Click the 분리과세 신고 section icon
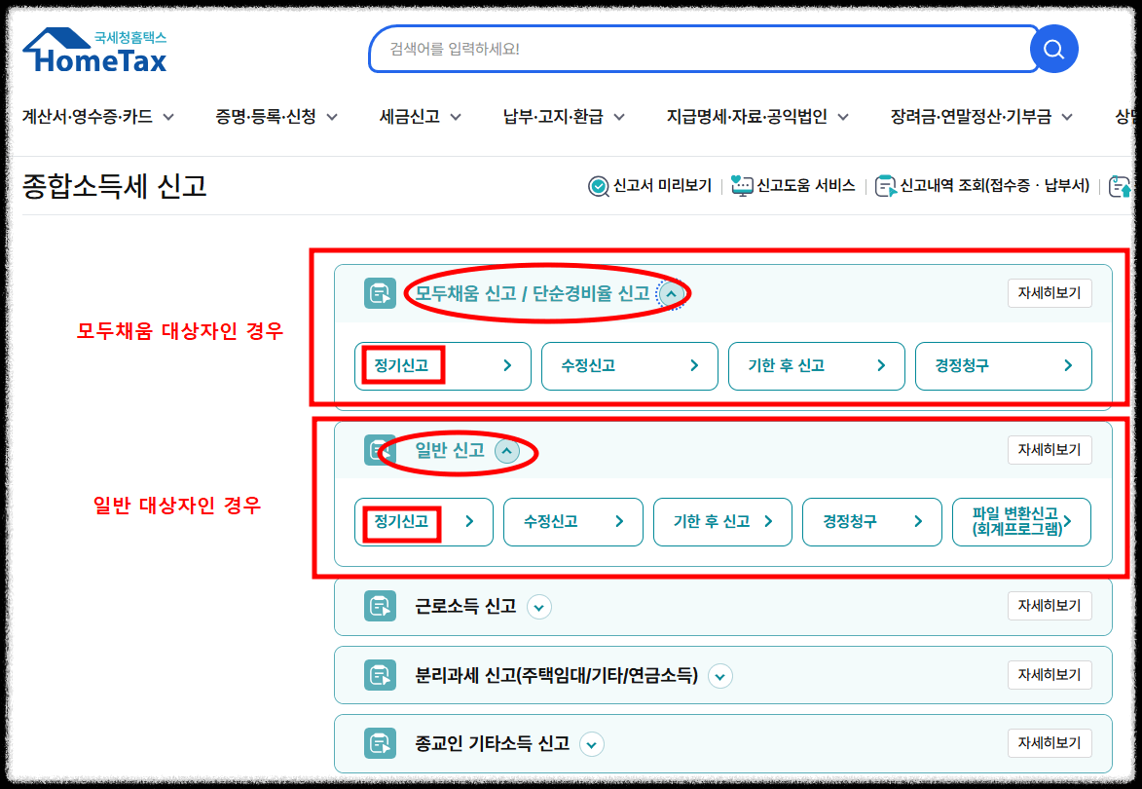1142x789 pixels. (x=380, y=674)
